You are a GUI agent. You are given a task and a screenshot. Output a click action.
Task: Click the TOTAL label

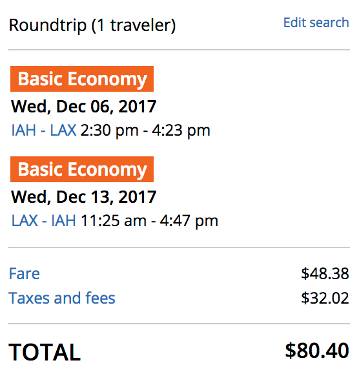[45, 352]
